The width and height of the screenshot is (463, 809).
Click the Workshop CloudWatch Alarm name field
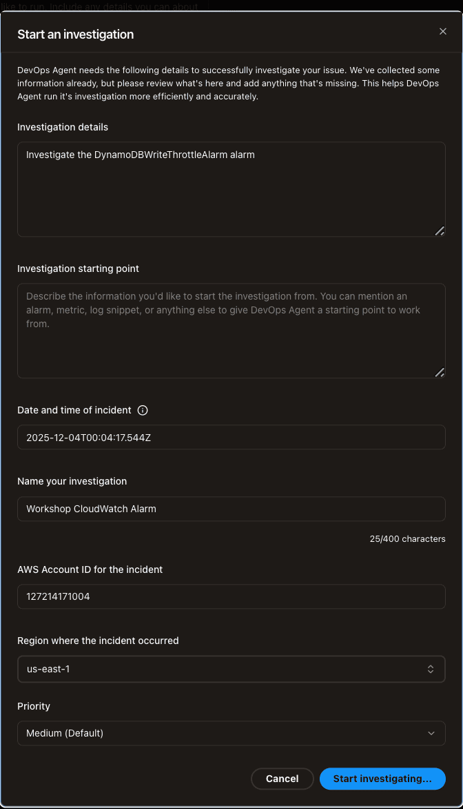tap(231, 509)
